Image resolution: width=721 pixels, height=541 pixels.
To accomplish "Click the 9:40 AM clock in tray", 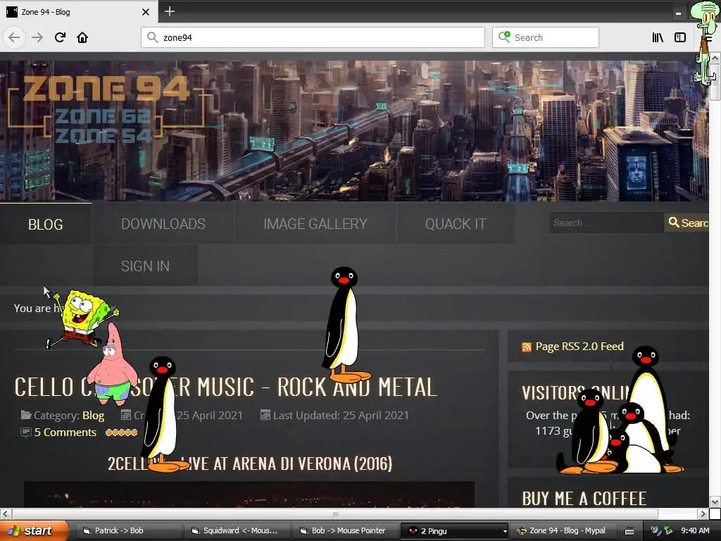I will [695, 530].
